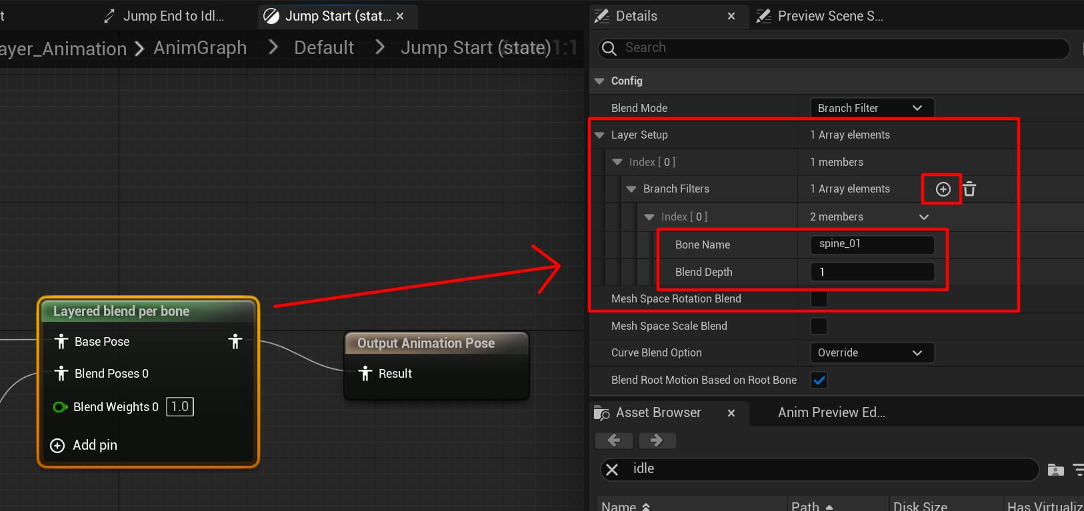
Task: Add a new Branch Filters array element
Action: (943, 189)
